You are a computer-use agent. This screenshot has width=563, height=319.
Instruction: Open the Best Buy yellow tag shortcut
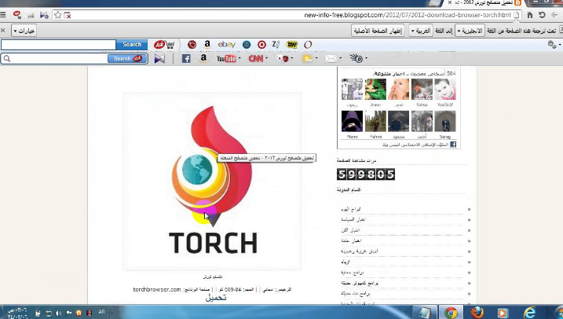292,45
